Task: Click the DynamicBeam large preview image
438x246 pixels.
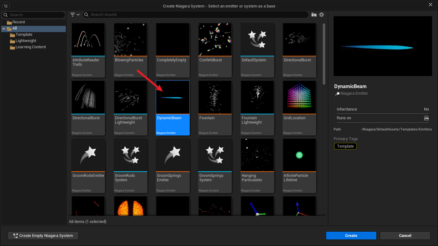Action: point(383,46)
